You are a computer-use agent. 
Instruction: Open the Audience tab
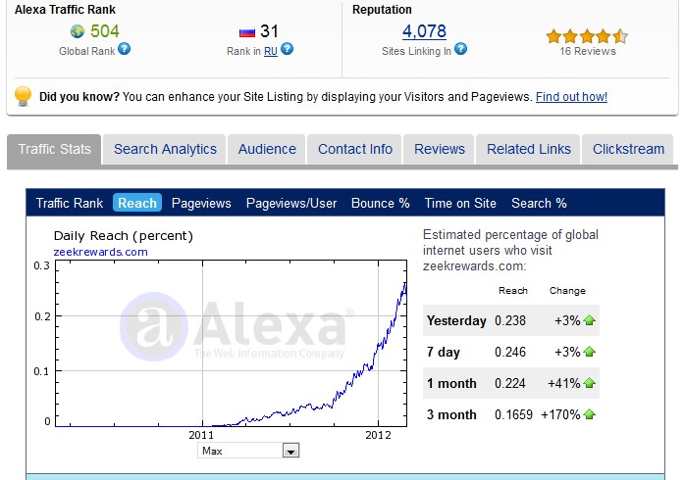[267, 149]
